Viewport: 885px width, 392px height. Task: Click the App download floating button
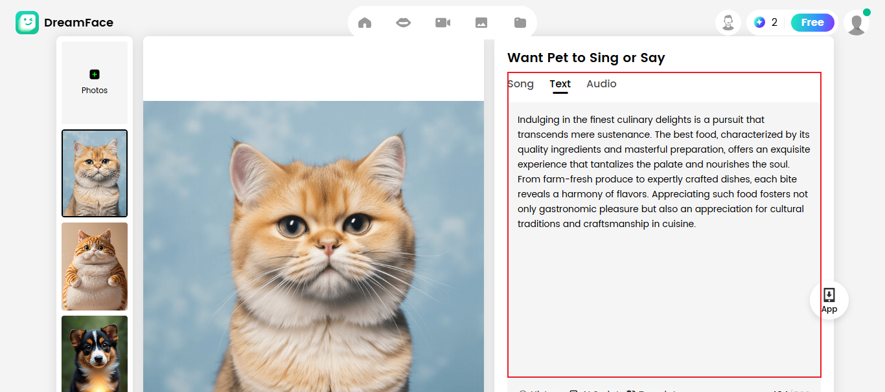tap(829, 300)
